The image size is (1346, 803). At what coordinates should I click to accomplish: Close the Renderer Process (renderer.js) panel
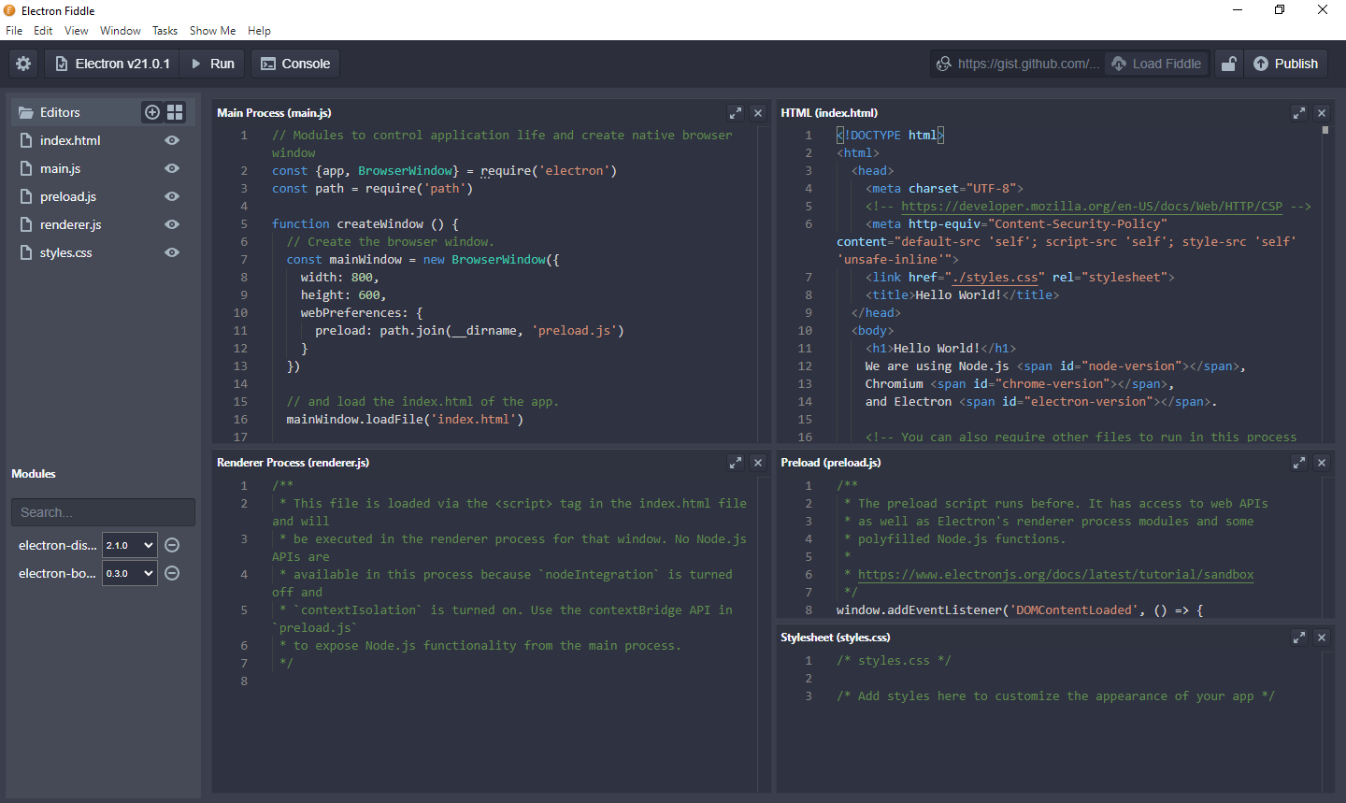point(758,462)
